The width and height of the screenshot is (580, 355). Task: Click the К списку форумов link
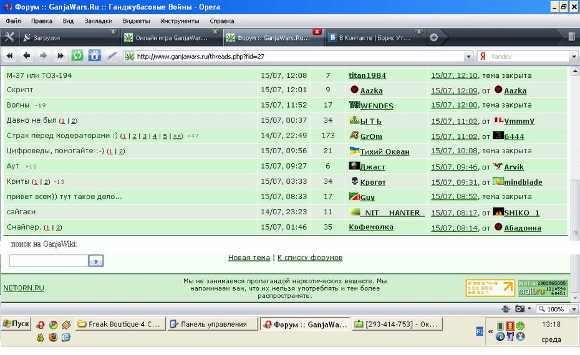[310, 257]
